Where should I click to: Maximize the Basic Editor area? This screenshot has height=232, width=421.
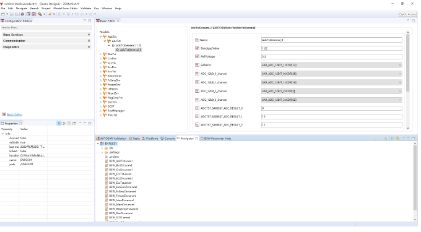(414, 20)
